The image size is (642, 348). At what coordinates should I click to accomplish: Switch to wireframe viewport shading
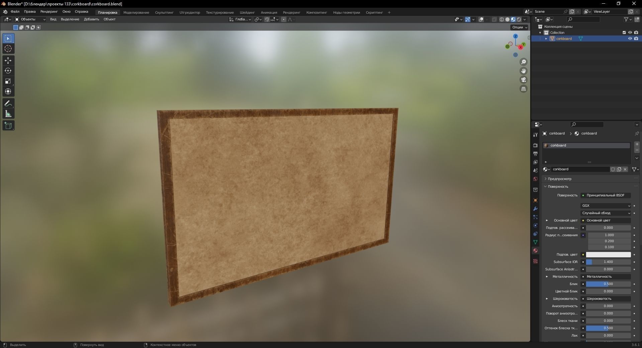[501, 19]
